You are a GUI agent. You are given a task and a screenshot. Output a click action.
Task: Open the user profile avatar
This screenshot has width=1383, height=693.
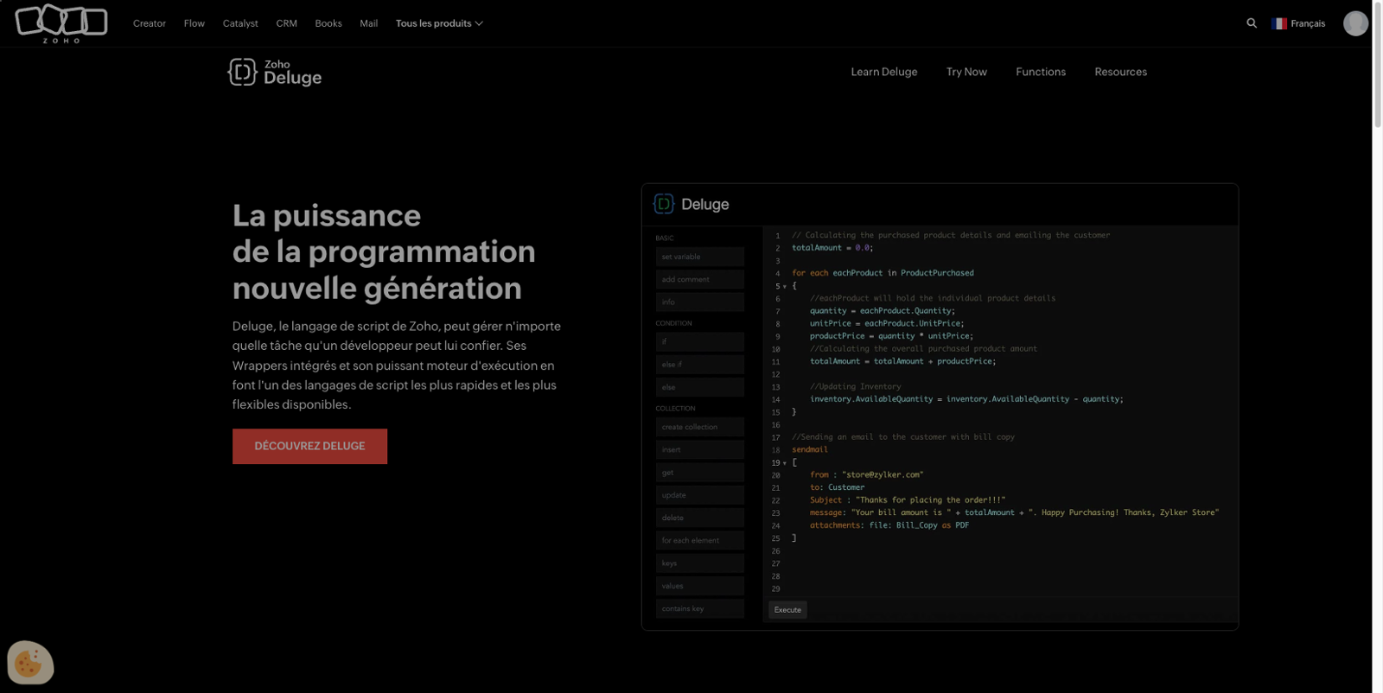tap(1355, 23)
